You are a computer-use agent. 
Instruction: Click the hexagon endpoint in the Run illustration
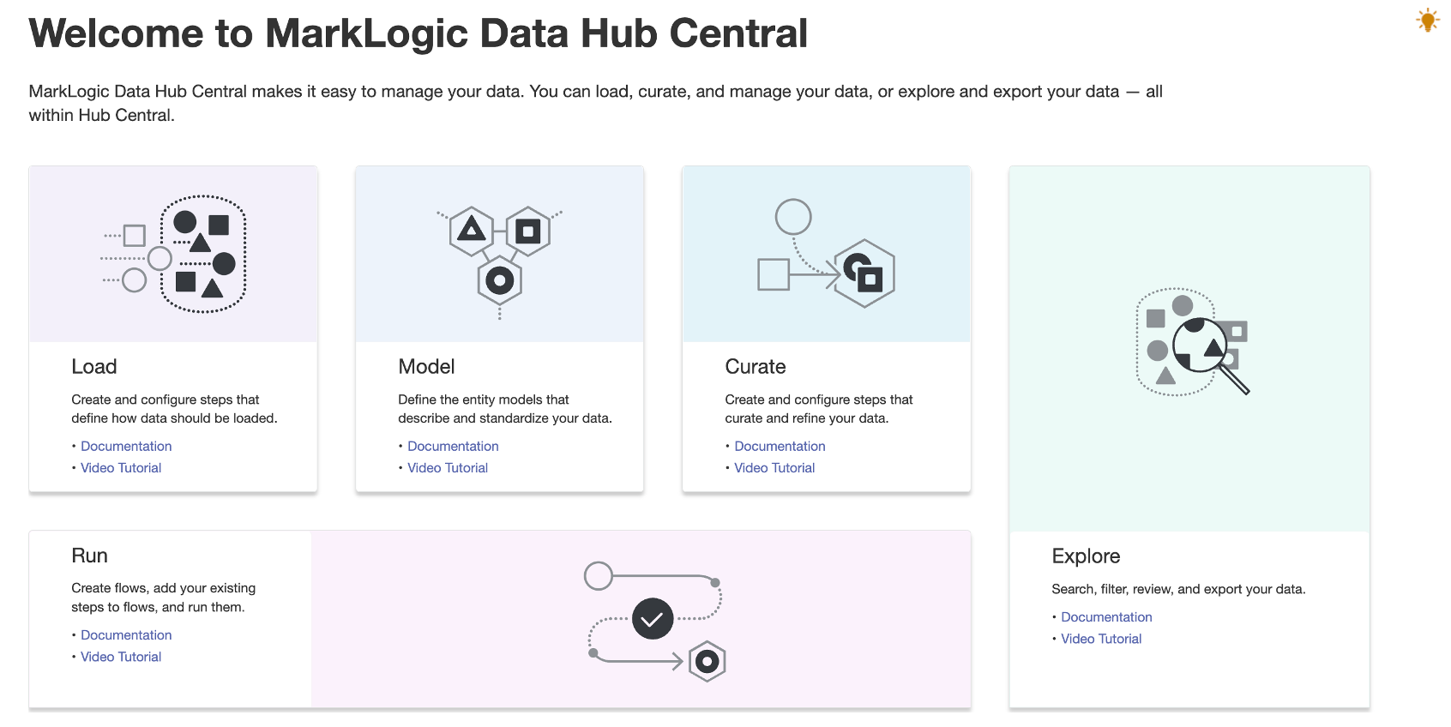click(x=705, y=661)
